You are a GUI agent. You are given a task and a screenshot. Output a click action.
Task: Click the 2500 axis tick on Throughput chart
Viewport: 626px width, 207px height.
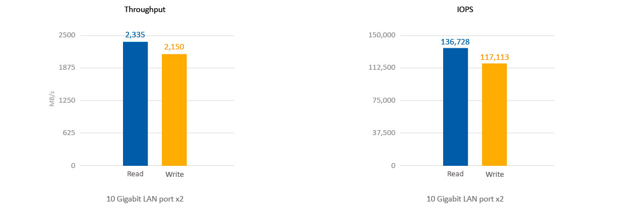[x=67, y=35]
